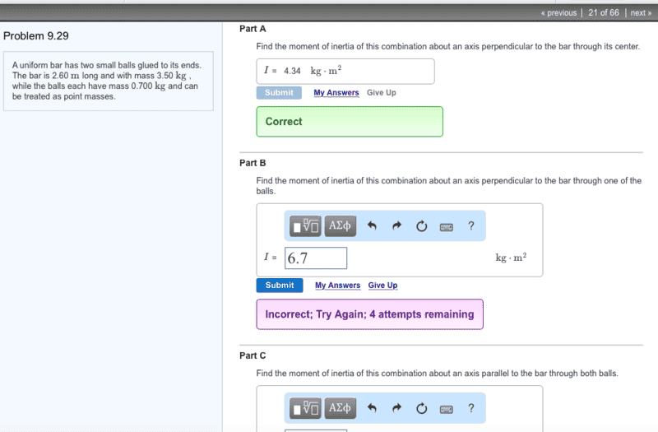Open the math templates button in Part B

(x=305, y=225)
